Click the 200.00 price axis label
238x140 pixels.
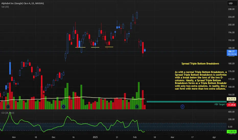tap(231, 25)
